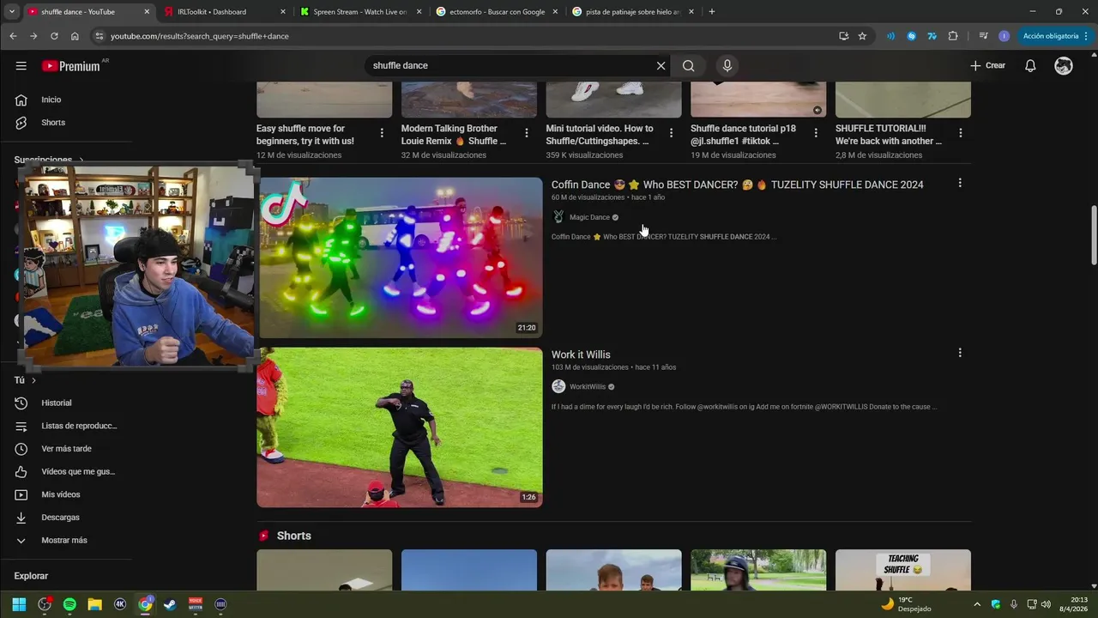Visit the WorkitWillis channel

point(588,387)
